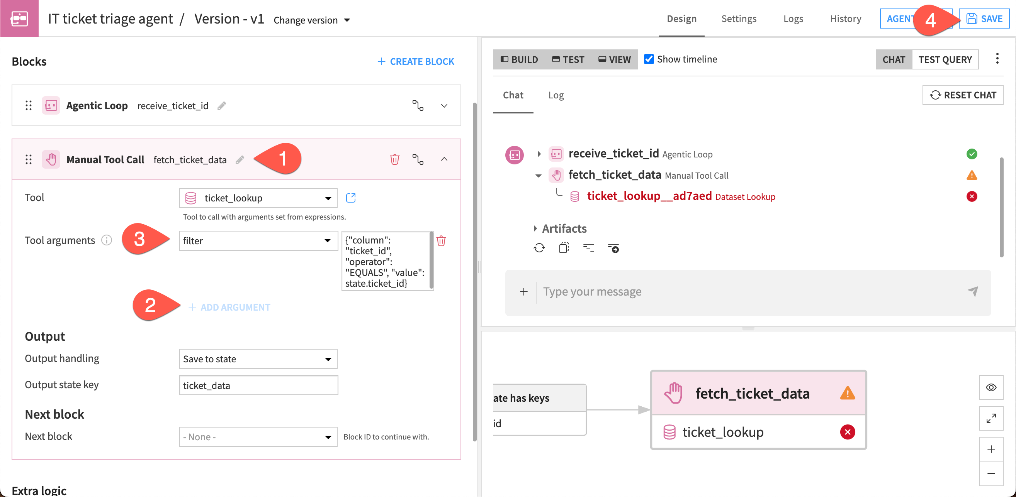This screenshot has height=497, width=1016.
Task: Switch layout to TEST mode
Action: click(568, 59)
